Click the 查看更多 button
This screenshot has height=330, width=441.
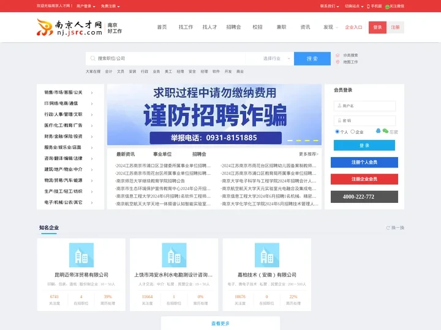point(221,323)
